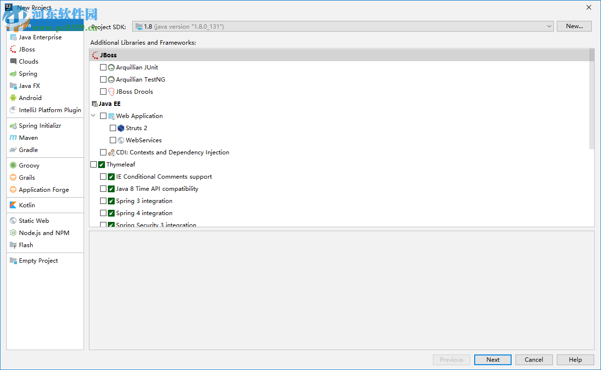Click the Cancel button
Image resolution: width=601 pixels, height=370 pixels.
534,360
